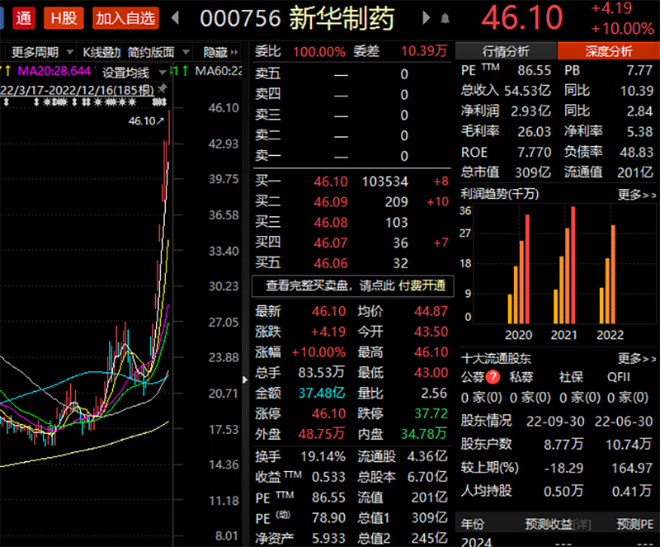
Task: Click the 2022 profit bars in chart
Action: coord(607,275)
